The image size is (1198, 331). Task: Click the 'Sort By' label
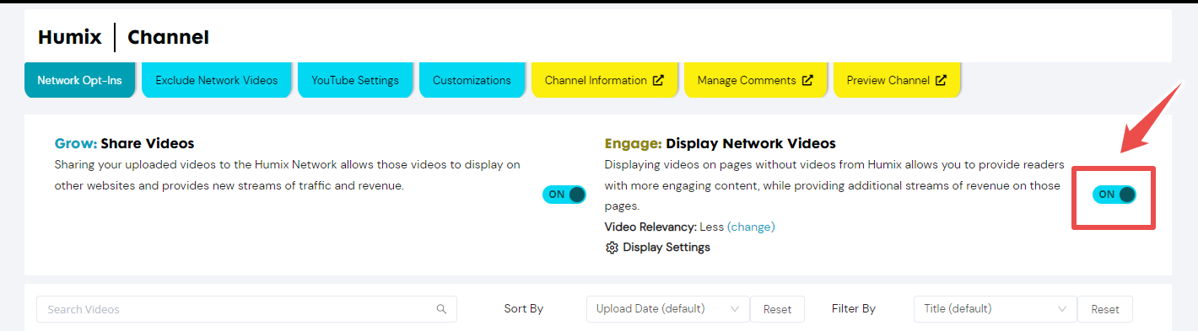[x=524, y=309]
